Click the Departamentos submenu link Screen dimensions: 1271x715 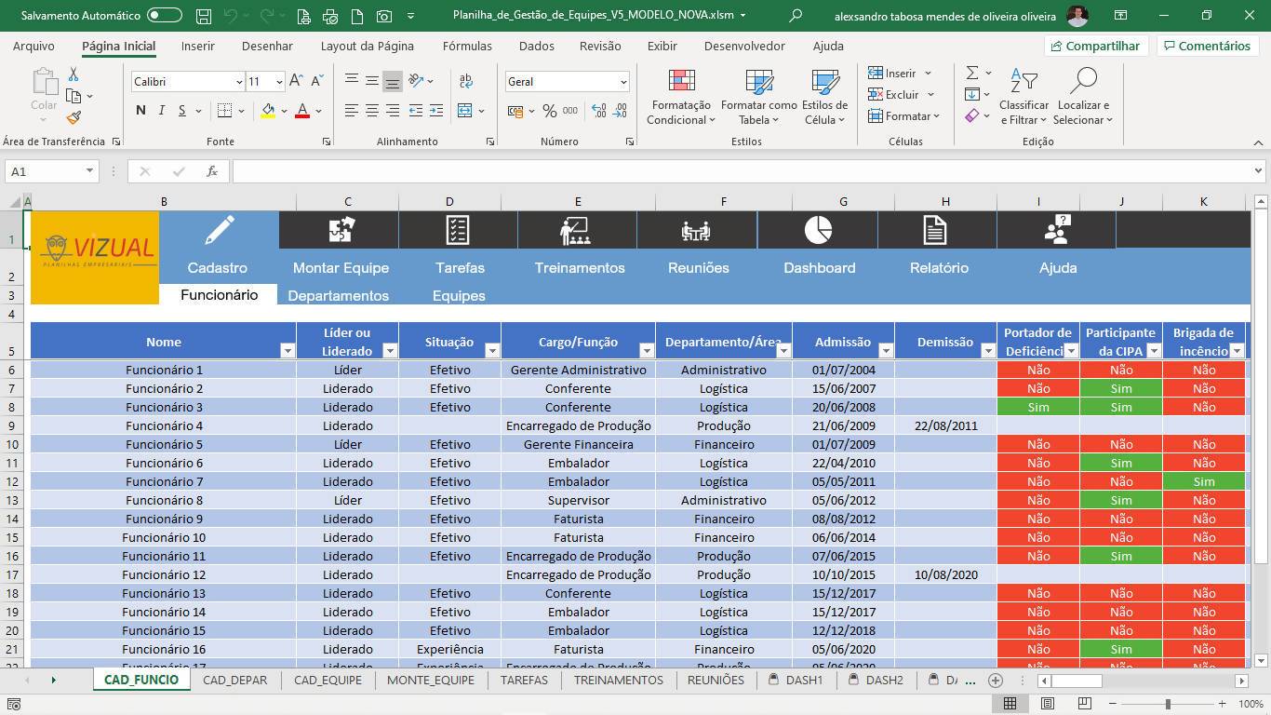338,295
